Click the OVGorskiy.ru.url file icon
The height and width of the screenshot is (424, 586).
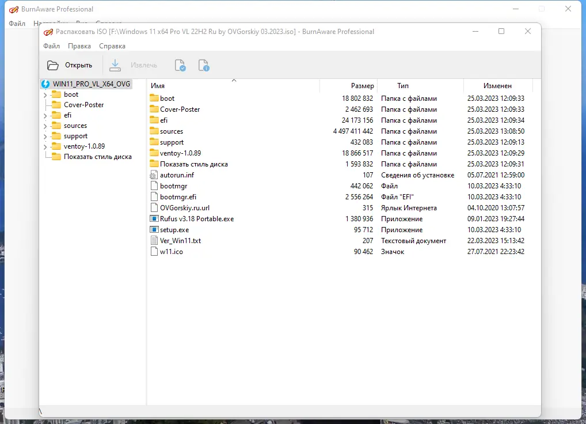(154, 207)
